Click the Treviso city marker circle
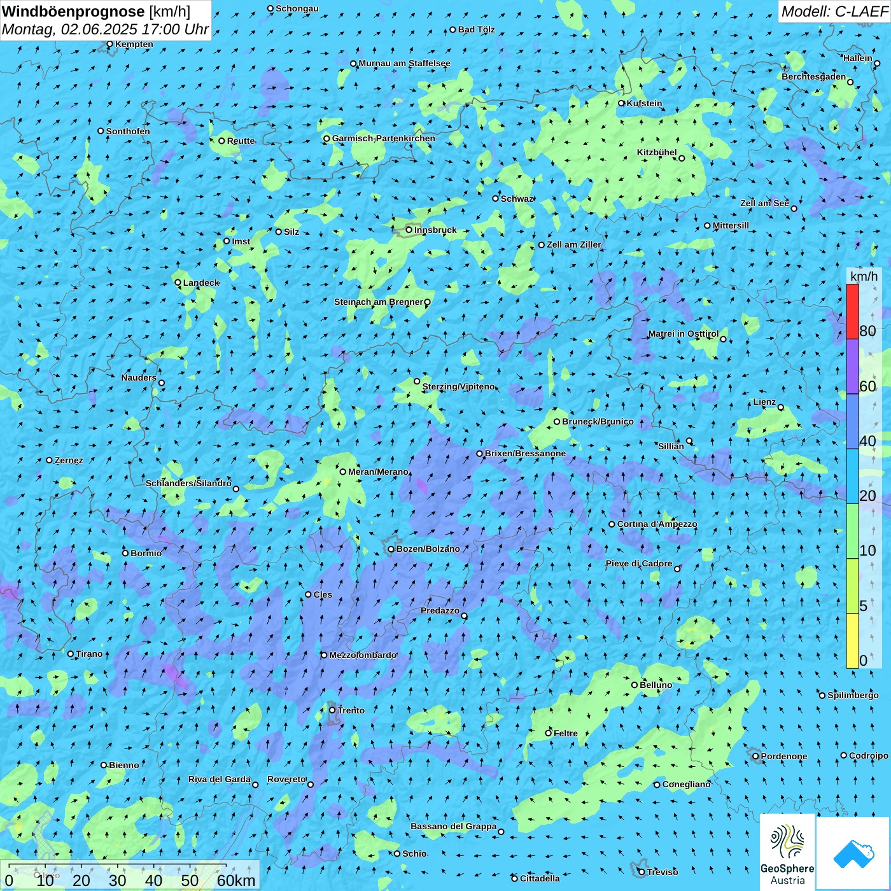The image size is (891, 891). pos(642,872)
